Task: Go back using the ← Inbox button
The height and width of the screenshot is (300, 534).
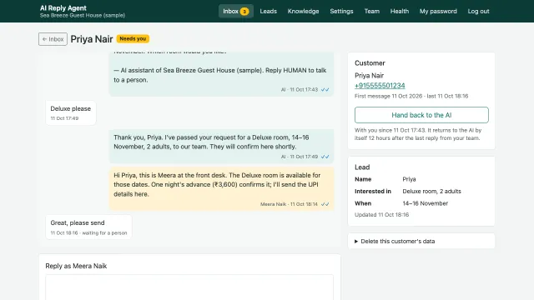Action: tap(53, 39)
